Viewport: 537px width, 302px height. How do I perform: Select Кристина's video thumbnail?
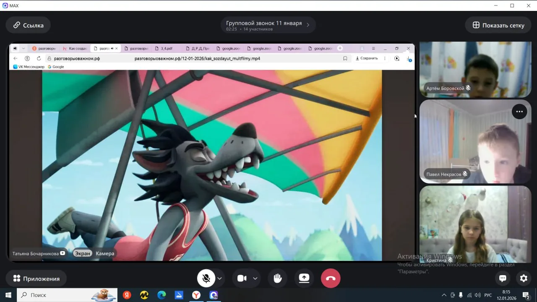pyautogui.click(x=475, y=224)
